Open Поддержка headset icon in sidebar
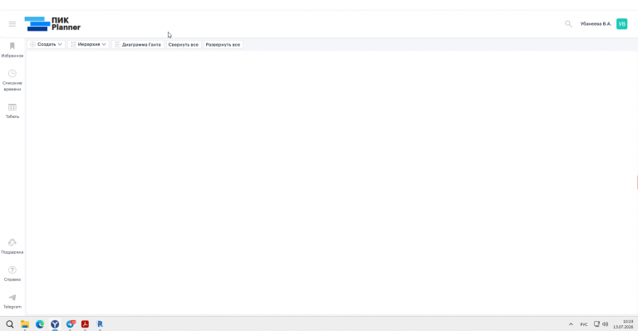638x331 pixels. click(12, 247)
